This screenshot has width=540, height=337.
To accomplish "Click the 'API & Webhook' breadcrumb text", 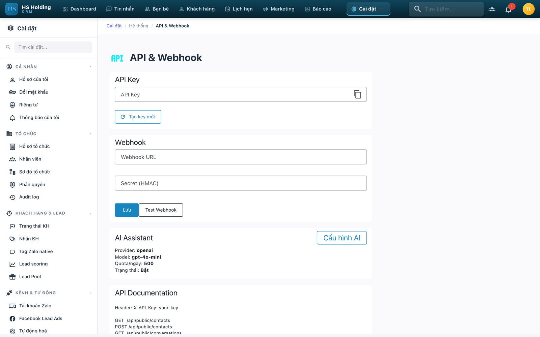I will click(x=172, y=26).
